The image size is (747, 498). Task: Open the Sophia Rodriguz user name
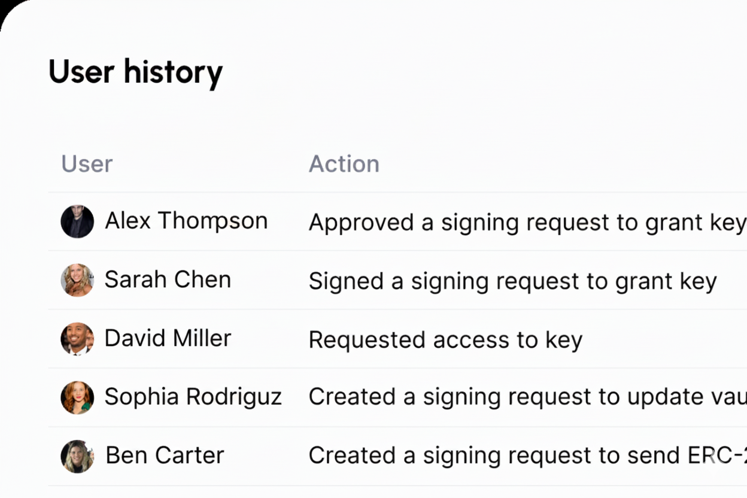[x=193, y=397]
